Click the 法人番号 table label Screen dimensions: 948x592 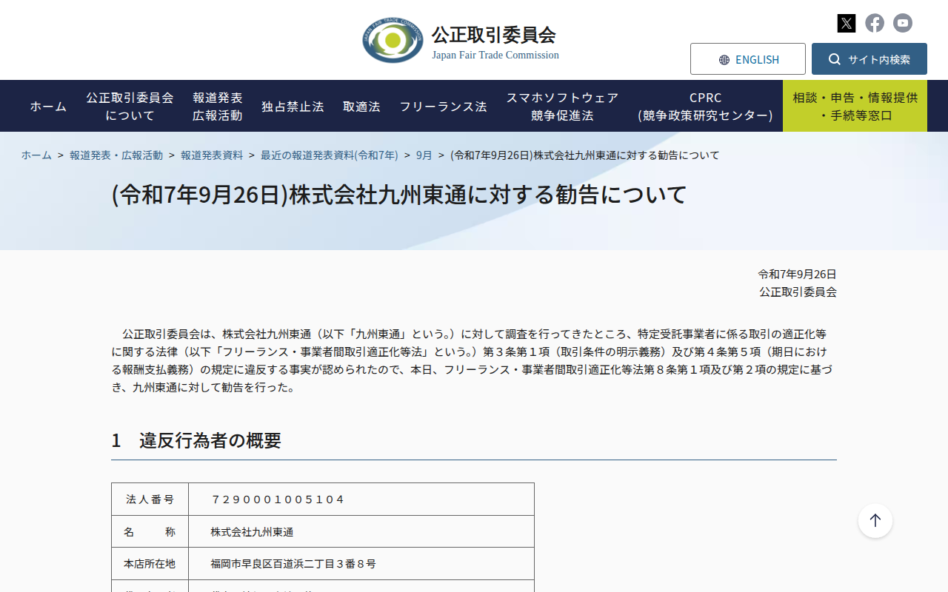pos(150,499)
